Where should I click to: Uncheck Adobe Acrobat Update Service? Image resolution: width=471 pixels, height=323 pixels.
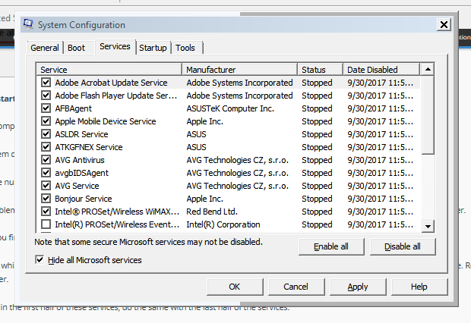(46, 82)
